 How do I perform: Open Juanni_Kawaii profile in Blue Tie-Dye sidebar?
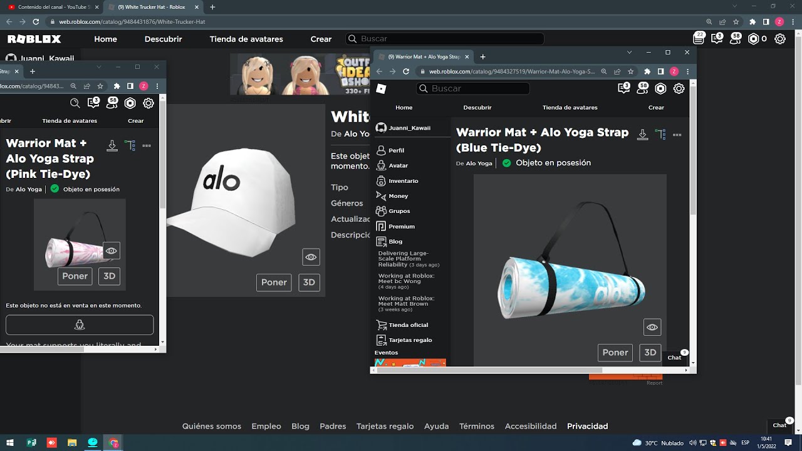pos(403,128)
